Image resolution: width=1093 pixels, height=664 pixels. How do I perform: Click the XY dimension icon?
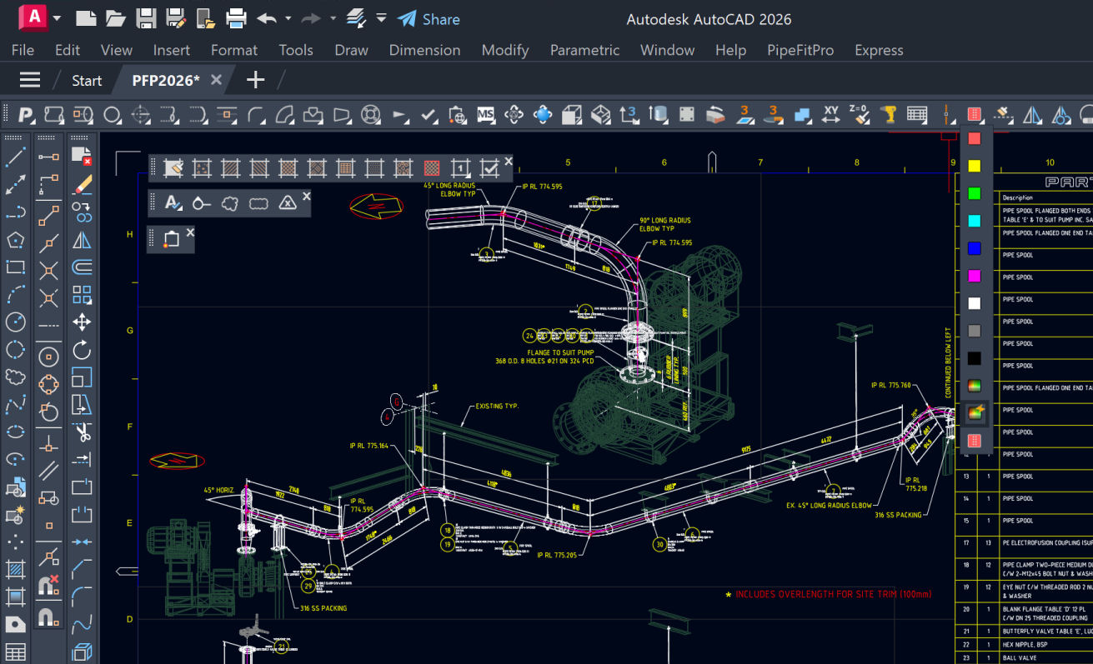(x=830, y=114)
